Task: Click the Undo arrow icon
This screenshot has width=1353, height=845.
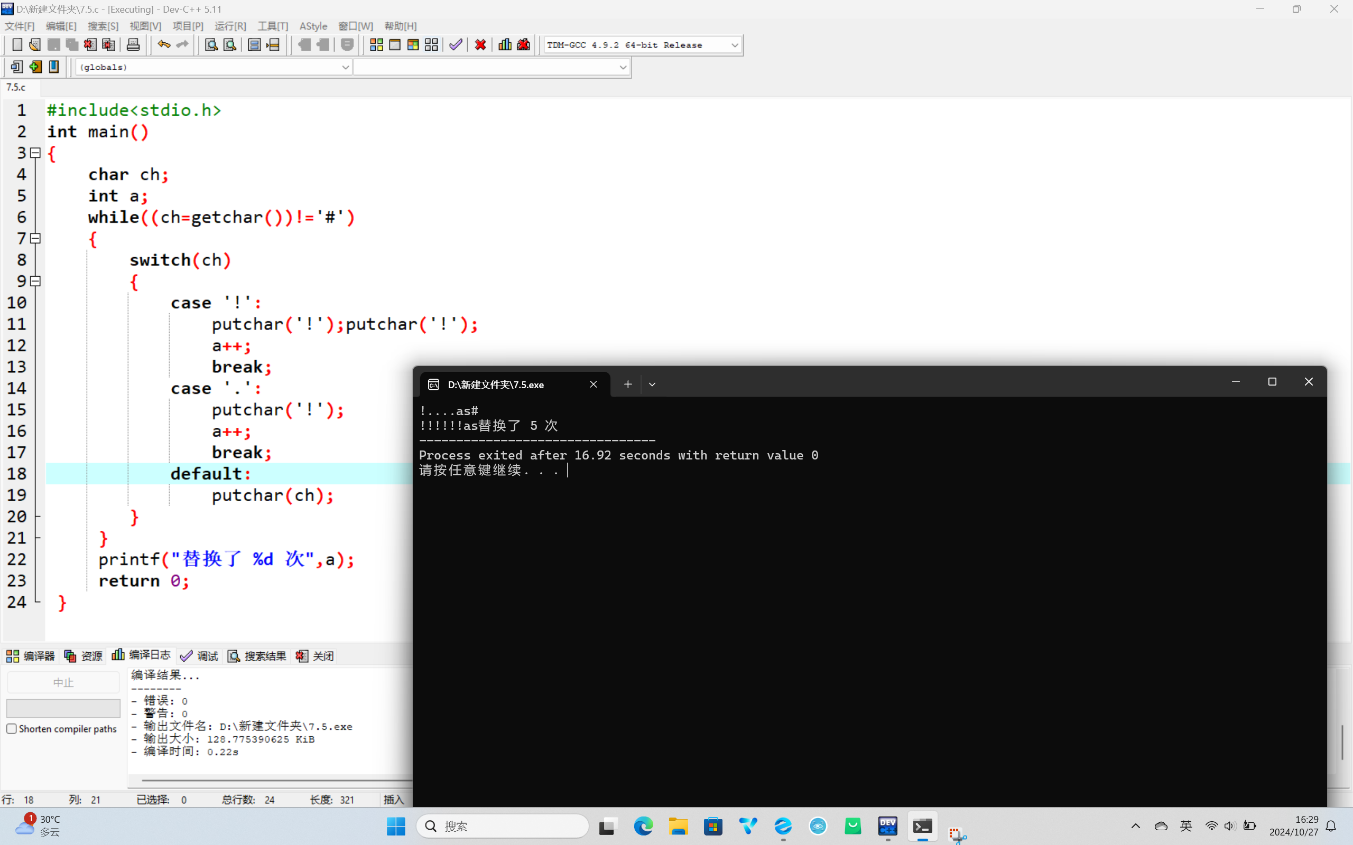Action: pyautogui.click(x=163, y=45)
